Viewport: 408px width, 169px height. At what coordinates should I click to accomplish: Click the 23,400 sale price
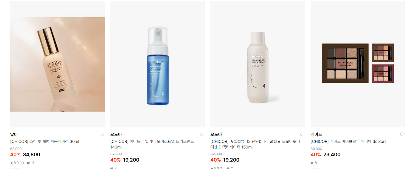332,154
